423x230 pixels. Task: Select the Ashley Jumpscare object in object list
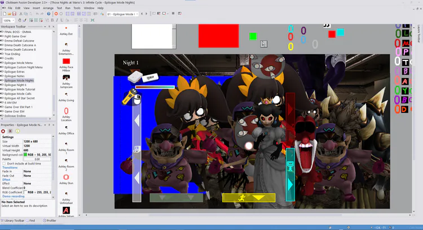[x=66, y=81]
